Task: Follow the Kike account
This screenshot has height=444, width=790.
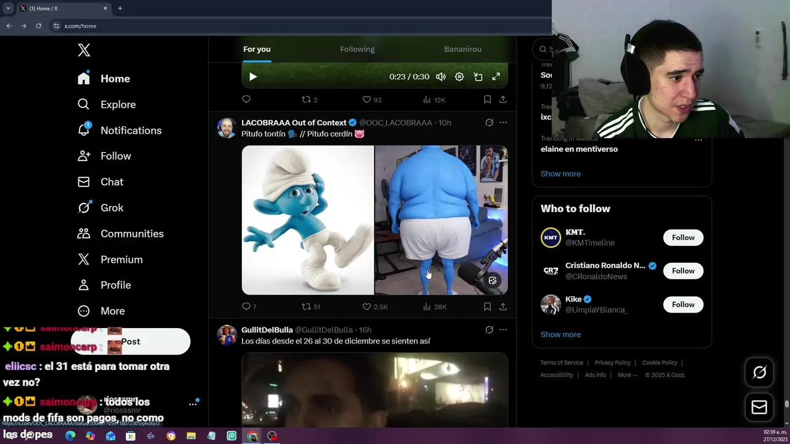Action: point(683,305)
